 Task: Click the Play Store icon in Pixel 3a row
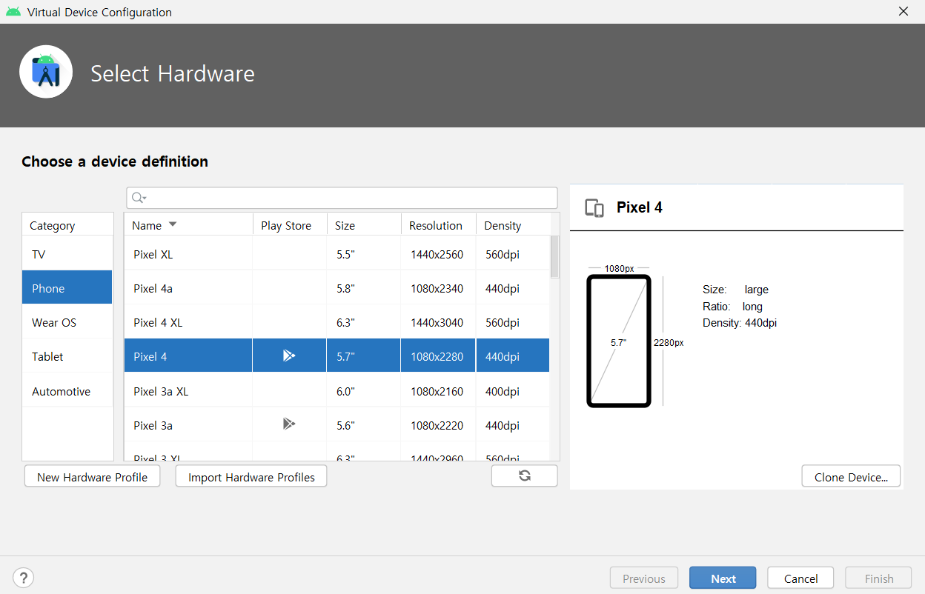pos(289,424)
